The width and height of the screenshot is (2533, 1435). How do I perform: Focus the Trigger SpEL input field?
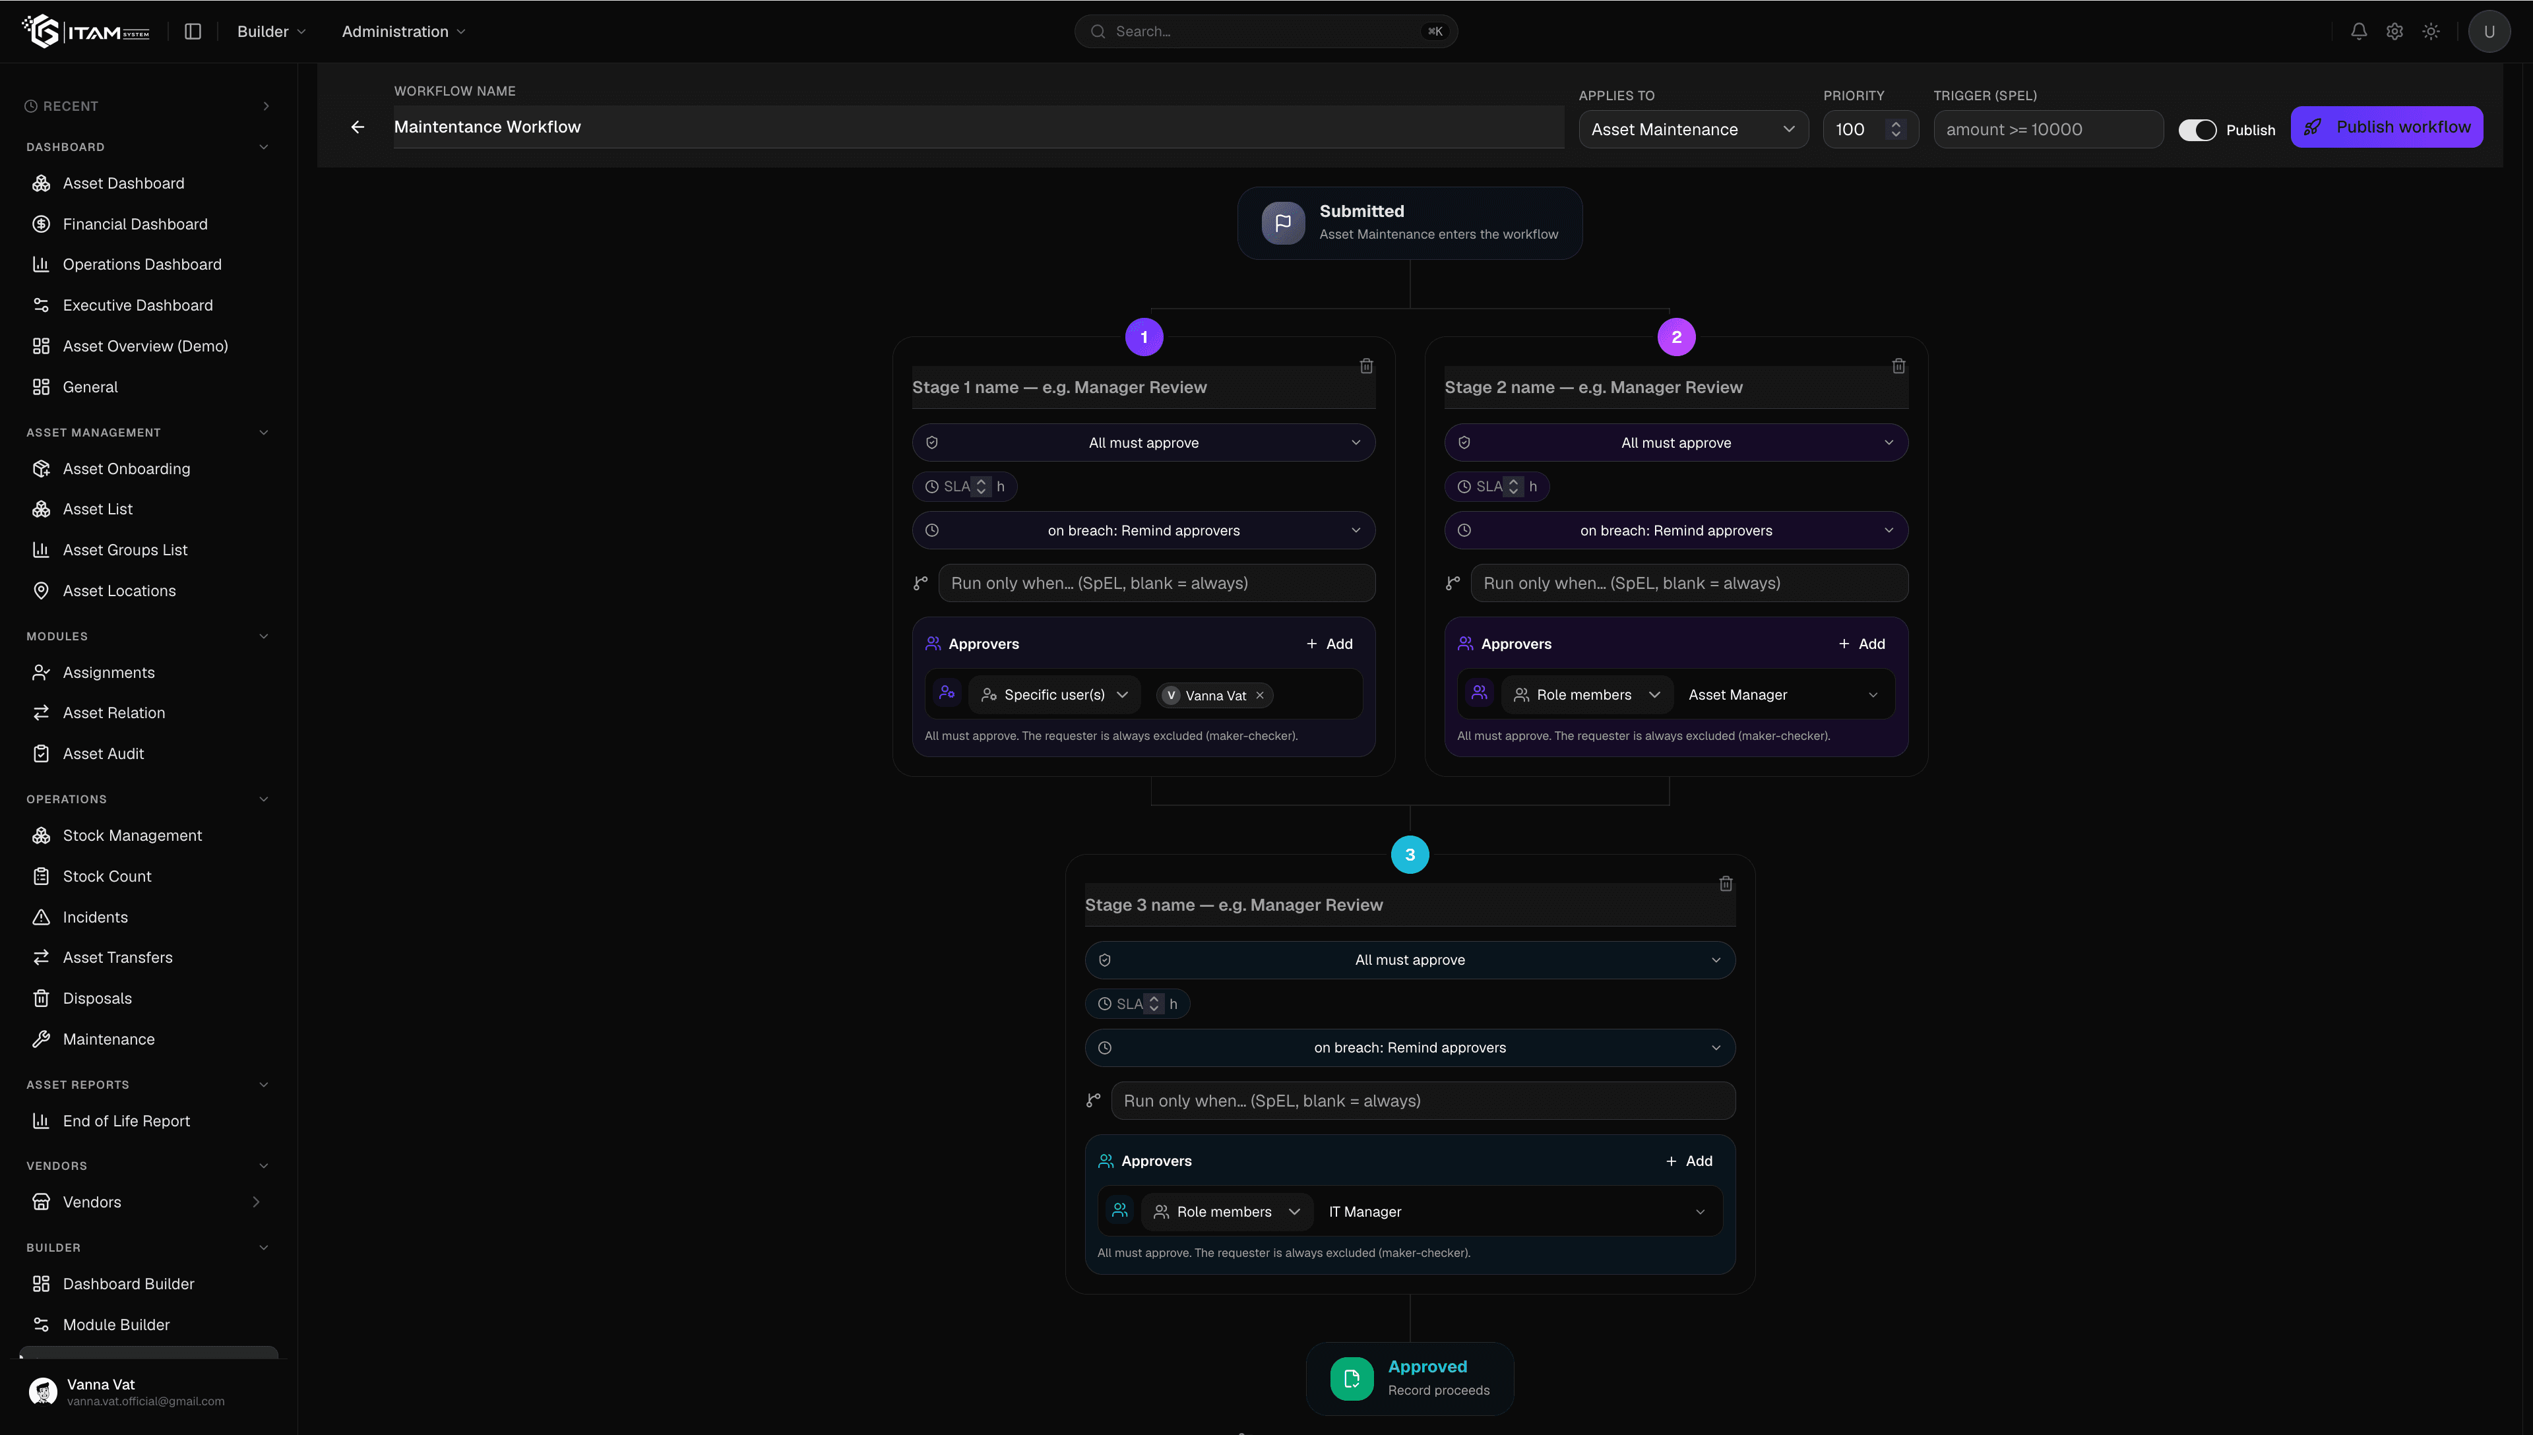pos(2048,129)
